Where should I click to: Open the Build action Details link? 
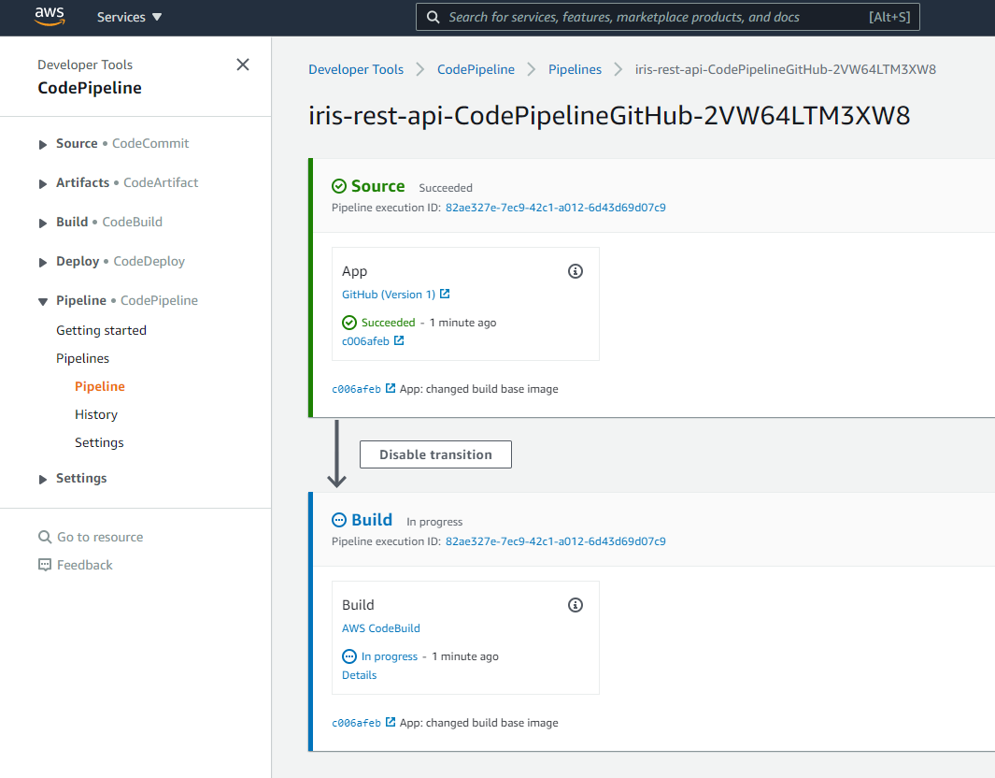tap(360, 675)
